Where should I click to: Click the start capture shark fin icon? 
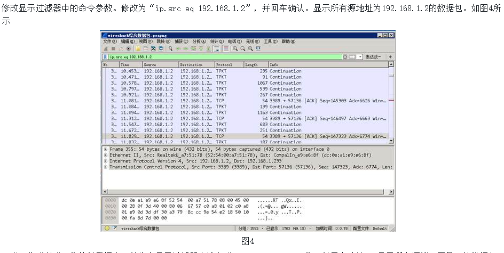tap(105, 49)
